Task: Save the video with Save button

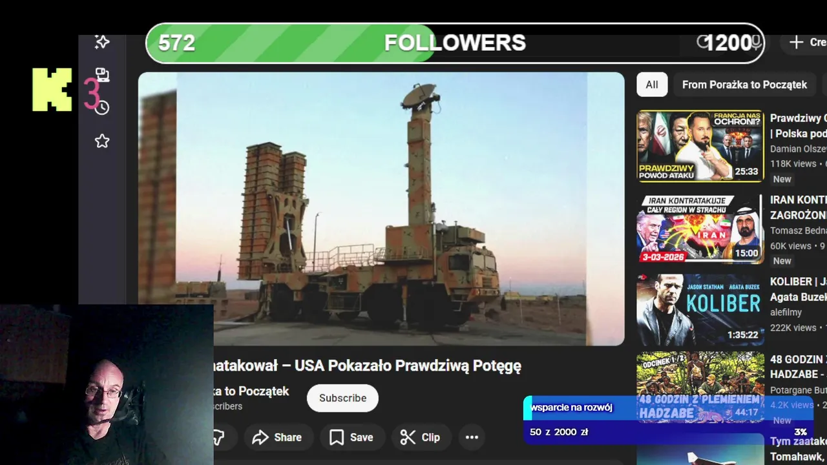Action: click(351, 437)
